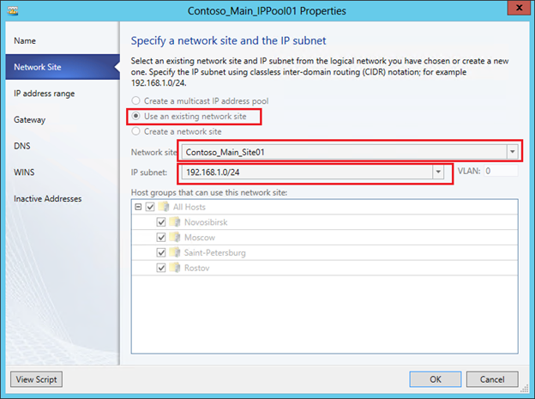Viewport: 535px width, 399px height.
Task: Click the View Script button
Action: pos(36,379)
